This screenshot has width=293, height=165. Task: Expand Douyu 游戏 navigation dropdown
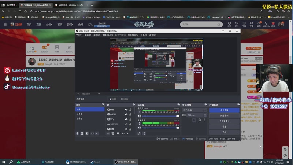coord(70,25)
